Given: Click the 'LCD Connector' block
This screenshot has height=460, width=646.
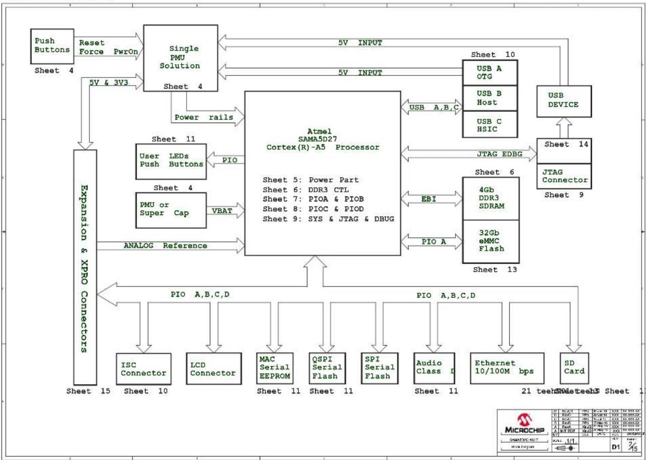Looking at the screenshot, I should tap(213, 368).
